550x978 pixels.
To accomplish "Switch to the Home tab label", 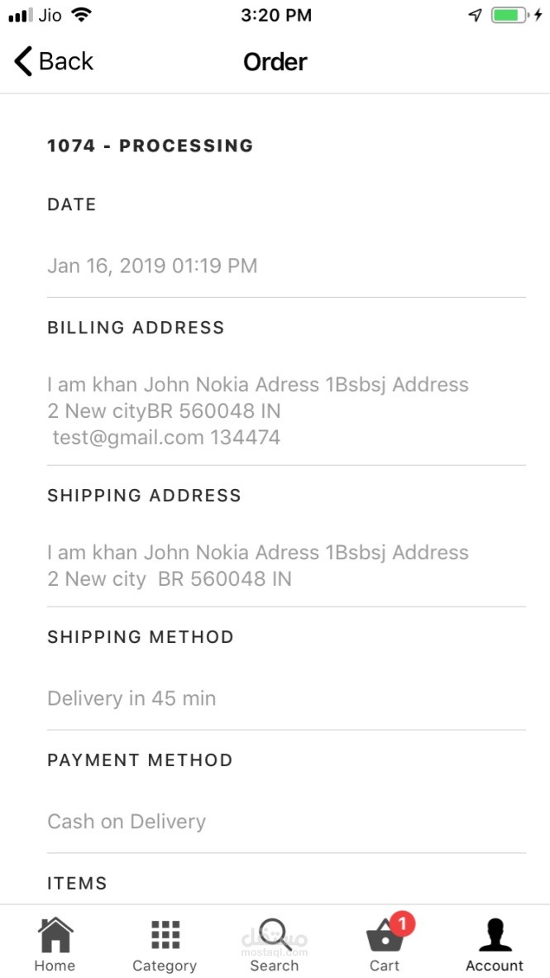I will coord(55,966).
